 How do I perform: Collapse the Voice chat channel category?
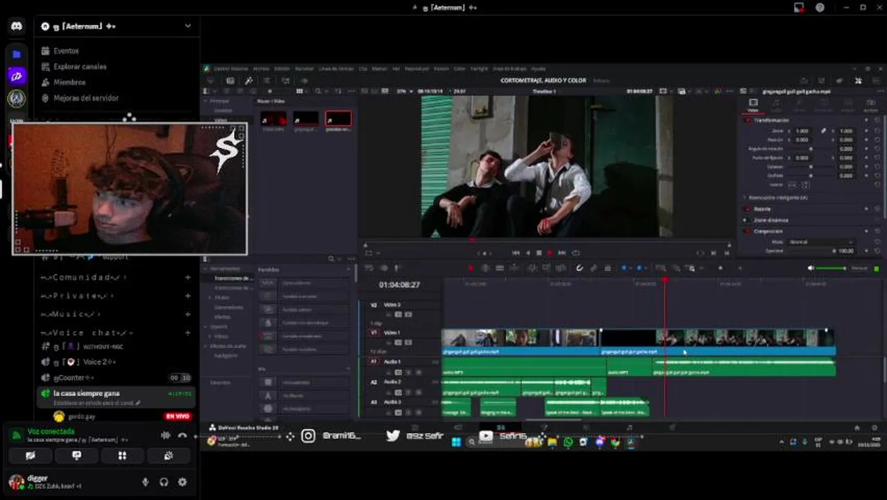[86, 333]
